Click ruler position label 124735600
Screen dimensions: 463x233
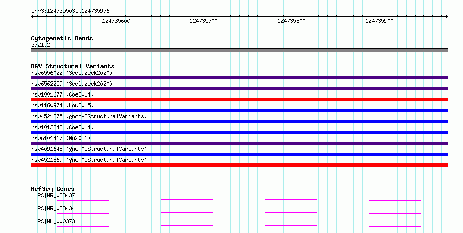[116, 21]
